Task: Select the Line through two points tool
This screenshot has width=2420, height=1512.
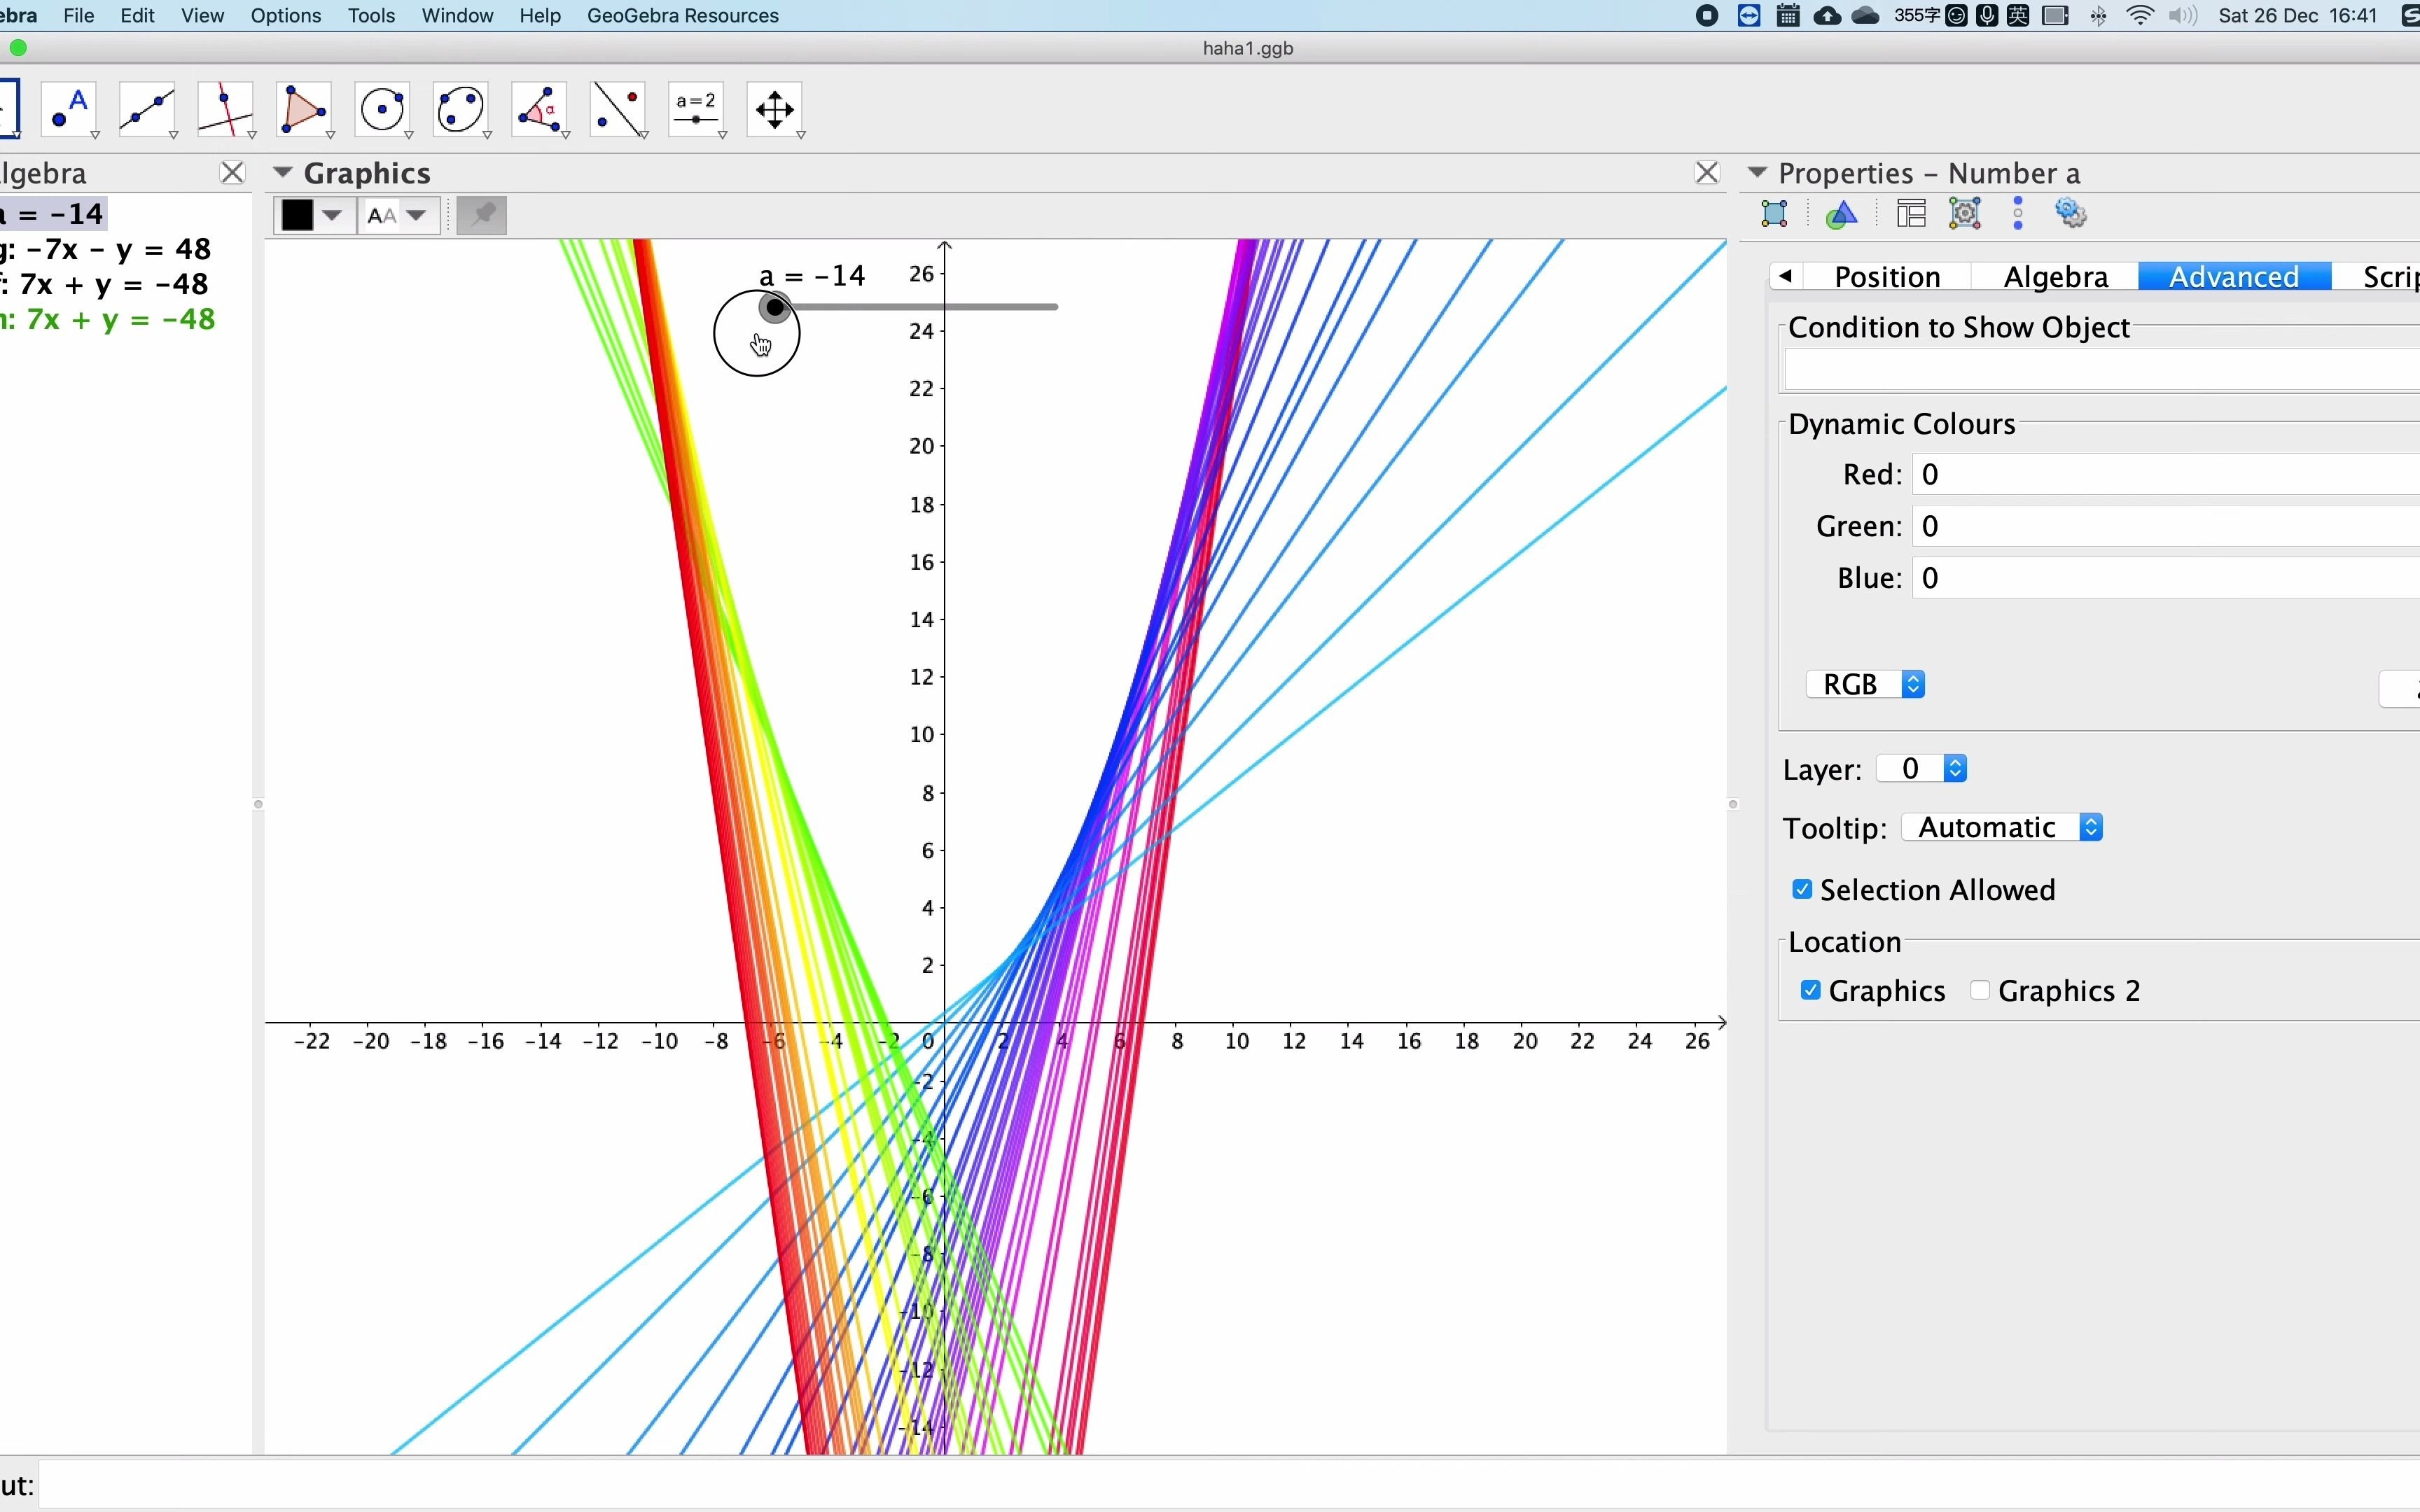Action: point(147,109)
